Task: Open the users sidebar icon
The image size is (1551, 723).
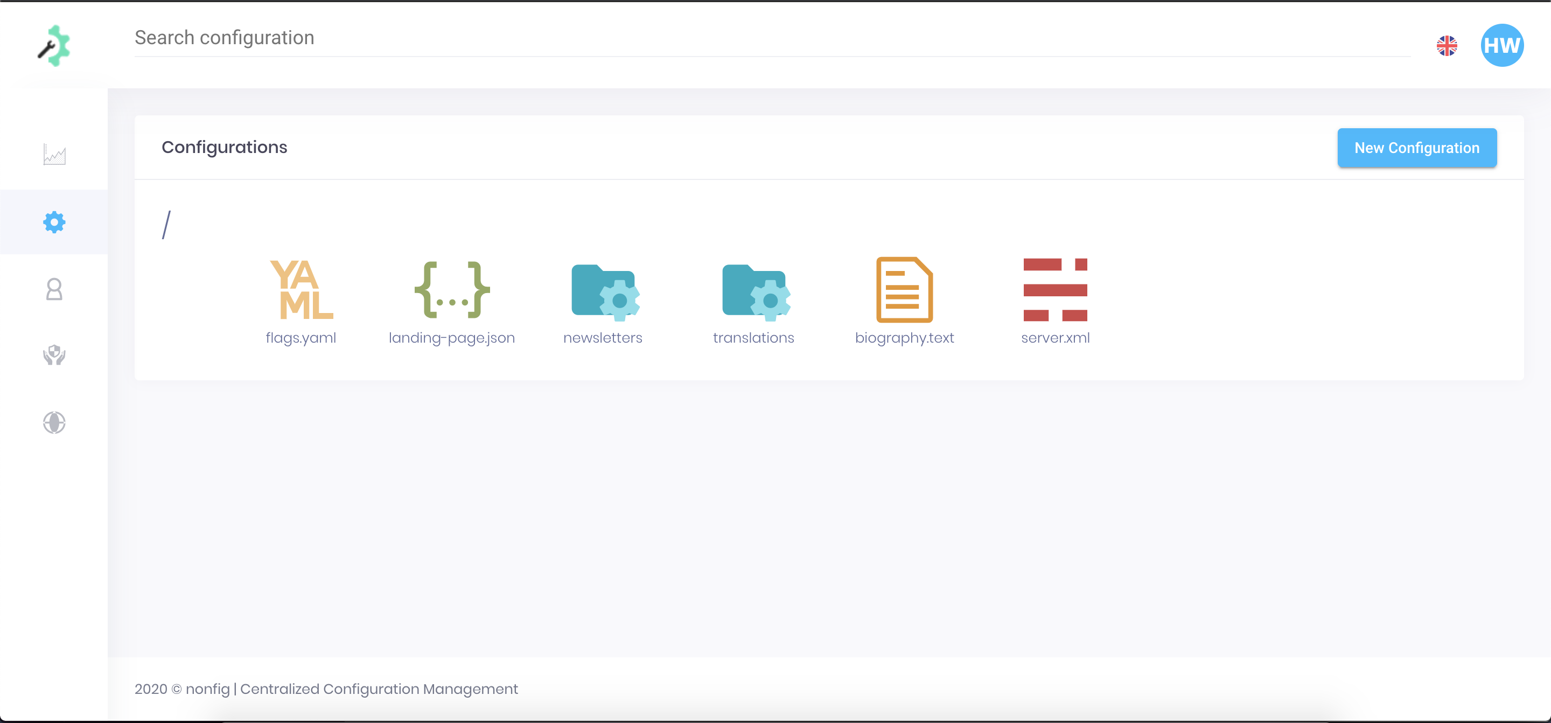Action: [54, 289]
